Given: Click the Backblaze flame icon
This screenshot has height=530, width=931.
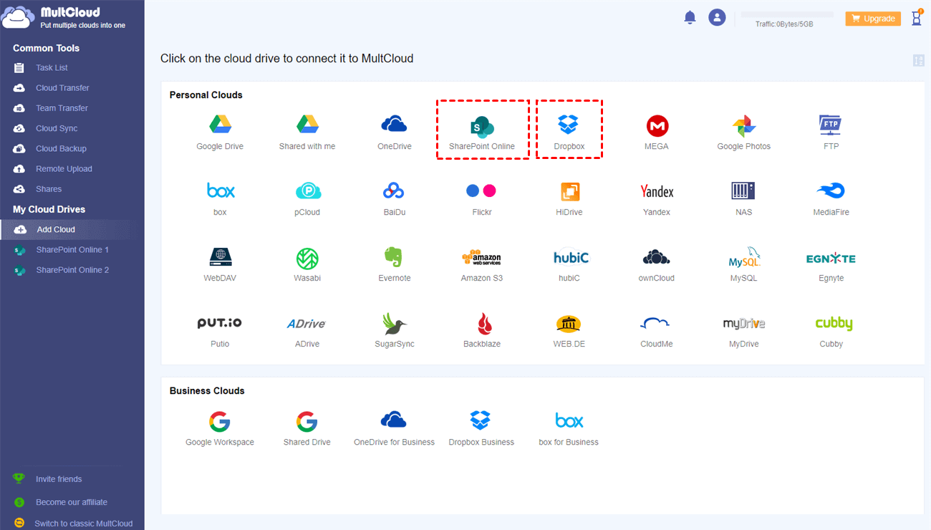Looking at the screenshot, I should (484, 324).
